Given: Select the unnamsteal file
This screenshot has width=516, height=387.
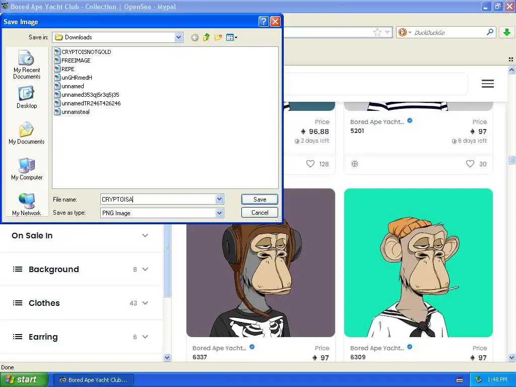Looking at the screenshot, I should 72,111.
